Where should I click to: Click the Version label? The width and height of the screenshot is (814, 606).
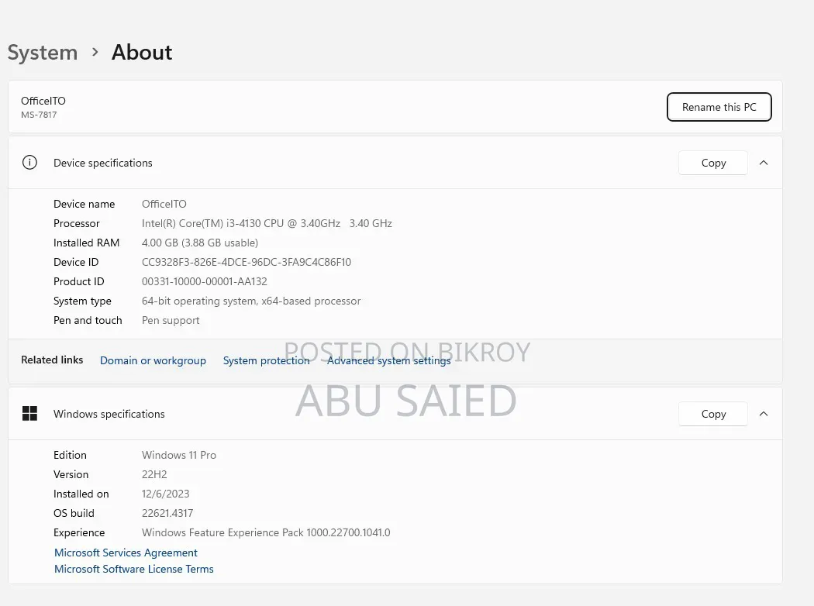71,474
